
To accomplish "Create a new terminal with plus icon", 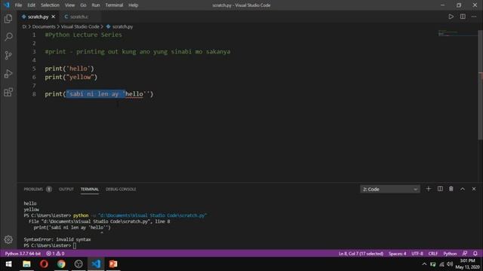I will [x=428, y=189].
